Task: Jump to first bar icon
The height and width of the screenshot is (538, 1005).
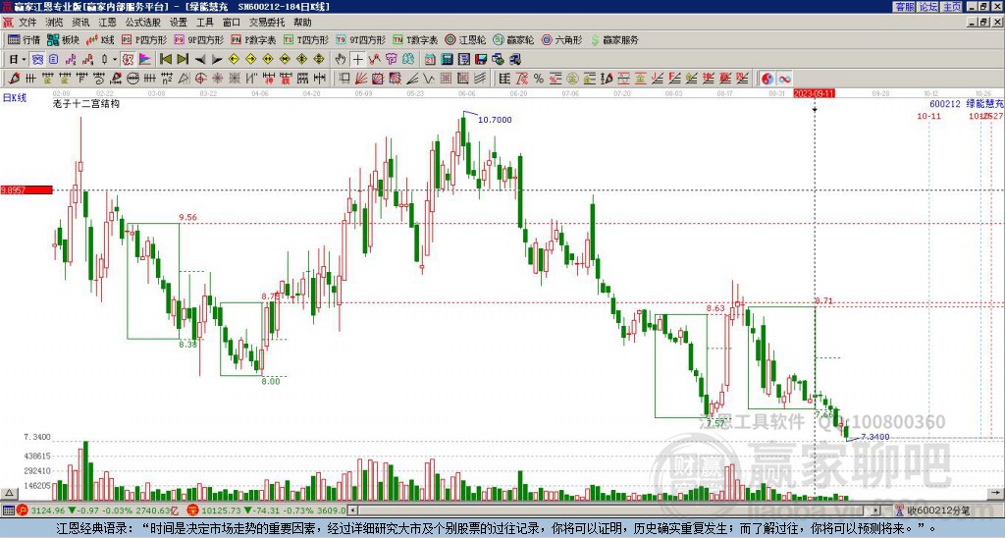Action: [x=165, y=59]
